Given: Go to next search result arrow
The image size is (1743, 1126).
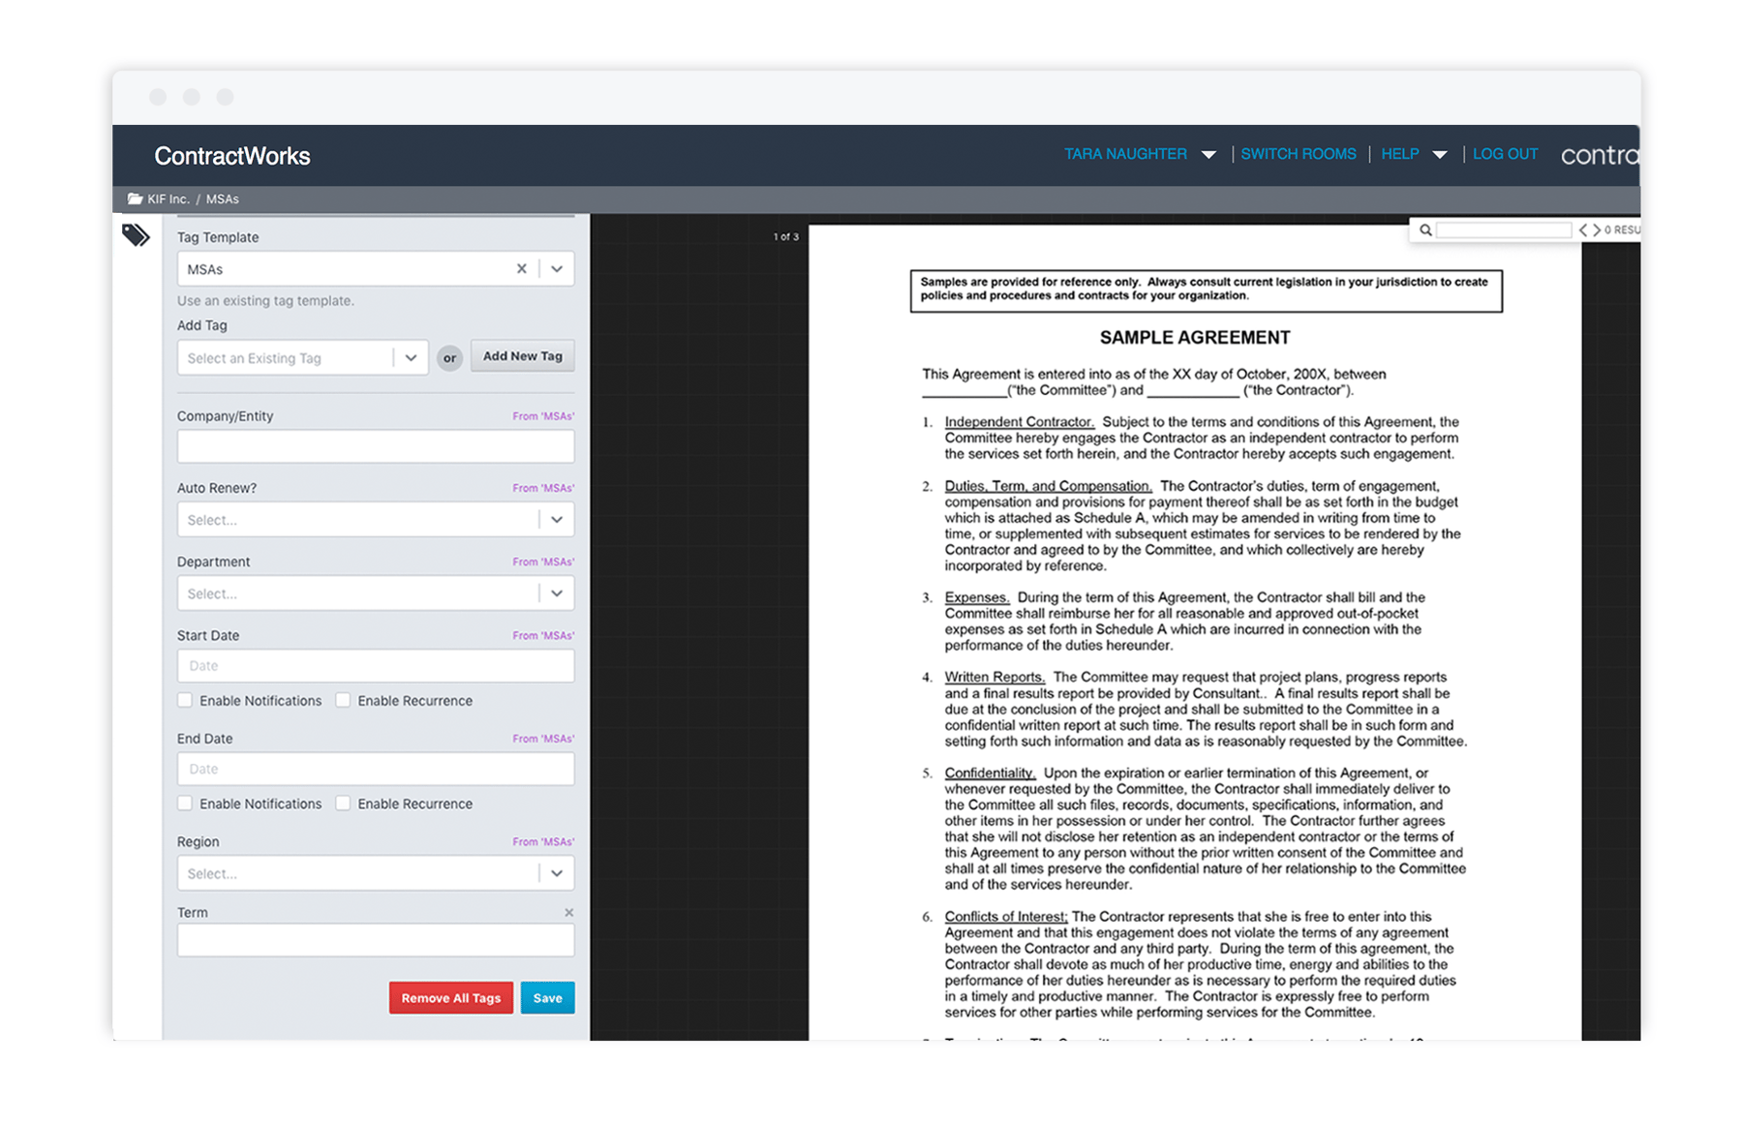Looking at the screenshot, I should click(1596, 229).
